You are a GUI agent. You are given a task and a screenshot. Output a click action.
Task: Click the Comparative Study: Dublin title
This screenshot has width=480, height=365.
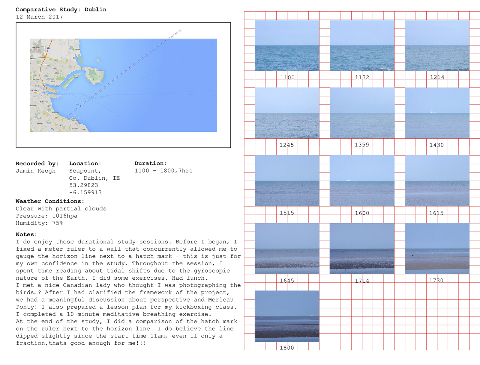click(61, 9)
